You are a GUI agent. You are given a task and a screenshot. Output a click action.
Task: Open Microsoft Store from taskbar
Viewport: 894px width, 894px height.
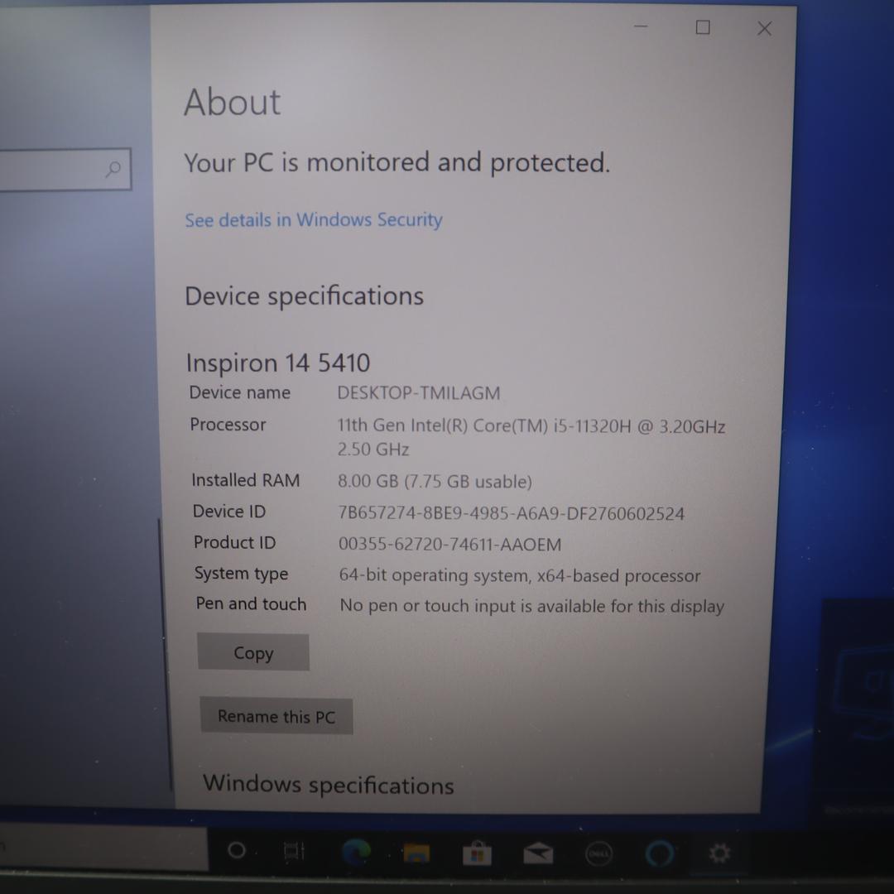(478, 853)
